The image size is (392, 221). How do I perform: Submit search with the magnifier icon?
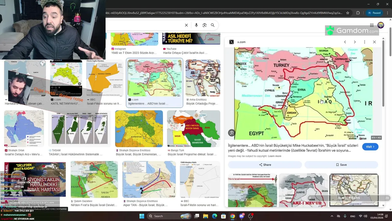[x=213, y=25]
